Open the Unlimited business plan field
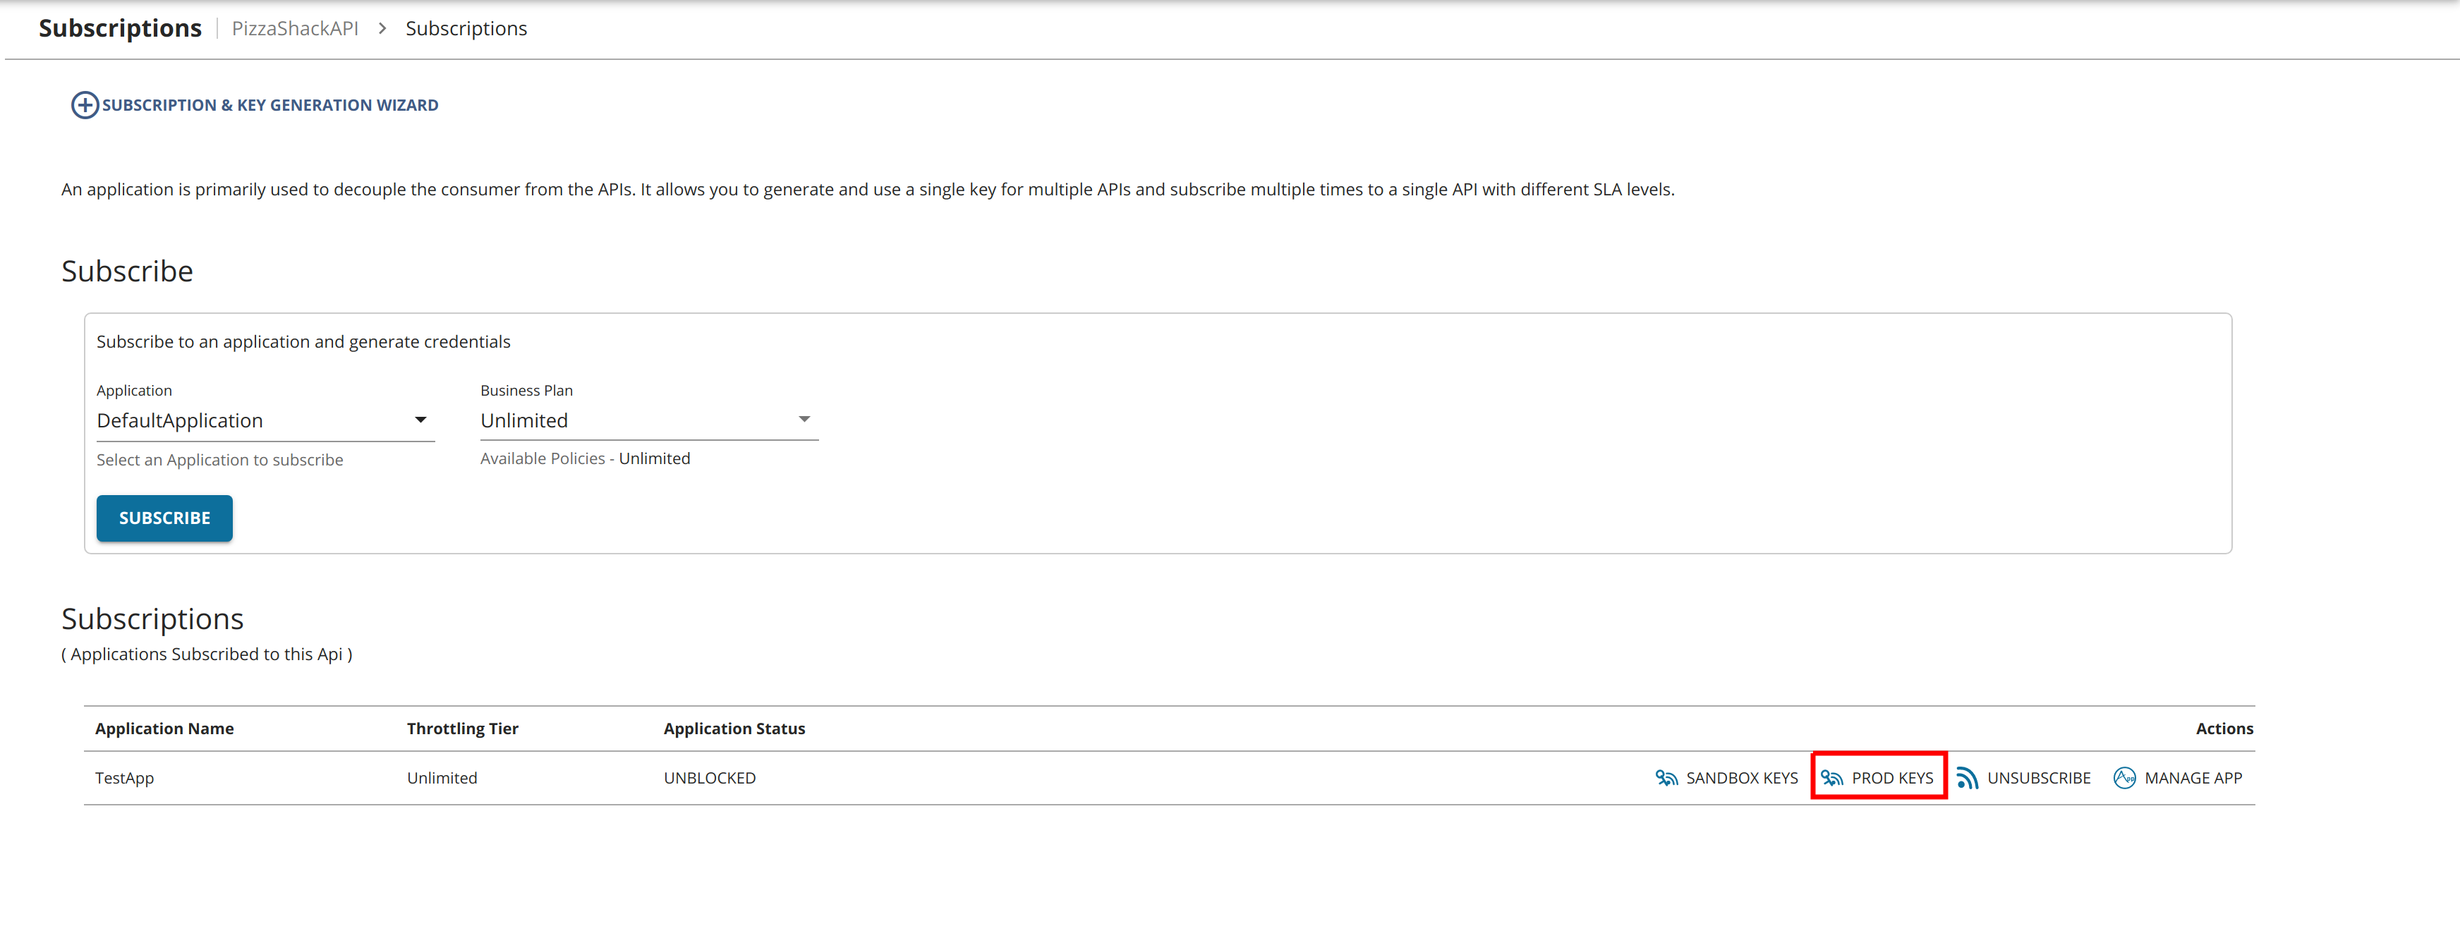The width and height of the screenshot is (2460, 950). point(634,421)
